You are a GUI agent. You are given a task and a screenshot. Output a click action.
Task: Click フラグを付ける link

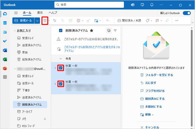[152, 91]
